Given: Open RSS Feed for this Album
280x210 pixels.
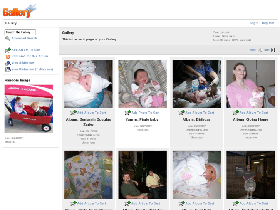Looking at the screenshot, I should 30,56.
